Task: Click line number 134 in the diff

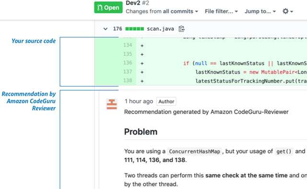Action: click(x=128, y=45)
